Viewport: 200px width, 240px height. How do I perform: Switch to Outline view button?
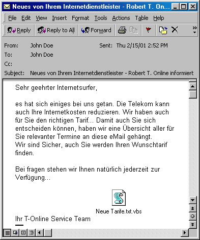tap(32, 232)
